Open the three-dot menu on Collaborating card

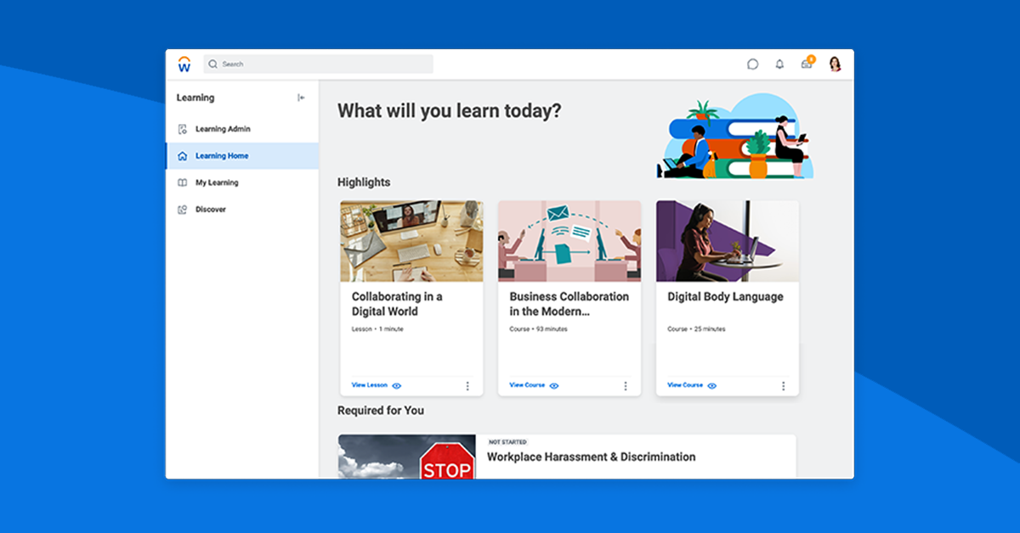467,385
